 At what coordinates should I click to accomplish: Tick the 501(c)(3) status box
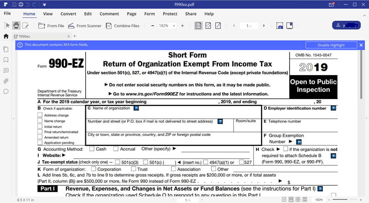tap(118, 162)
